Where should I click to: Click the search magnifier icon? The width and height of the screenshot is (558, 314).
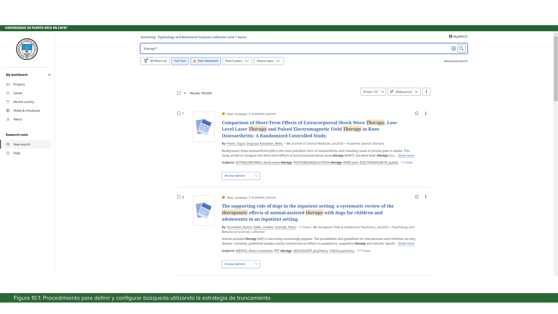coord(462,48)
